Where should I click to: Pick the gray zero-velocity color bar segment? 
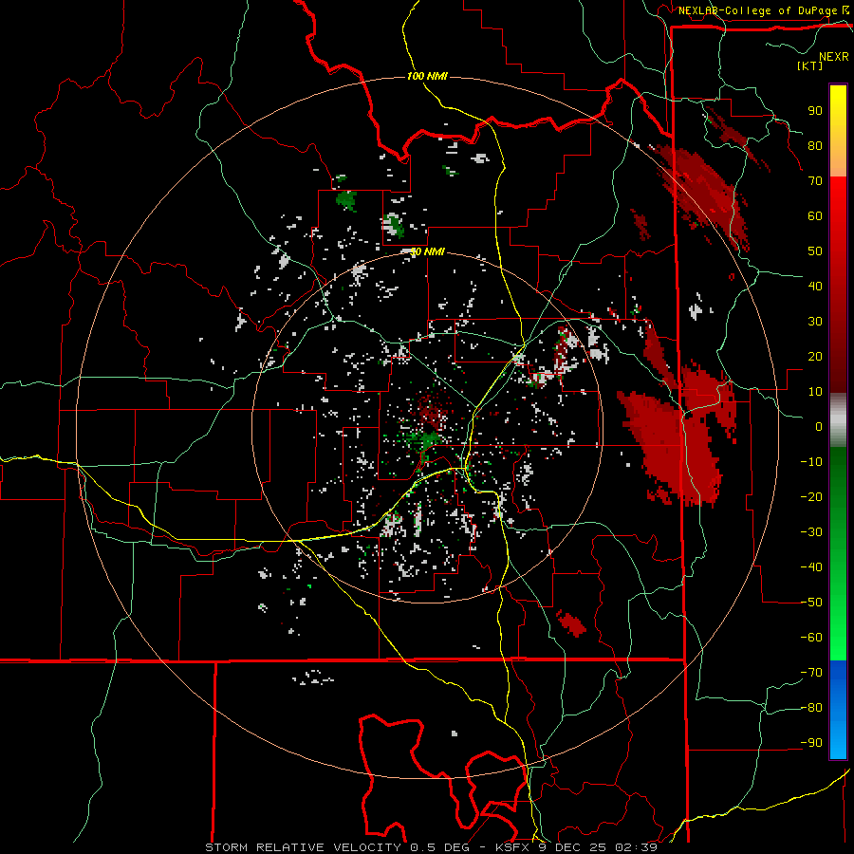(x=838, y=420)
